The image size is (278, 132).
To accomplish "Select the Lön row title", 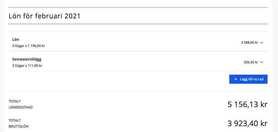I will tap(15, 40).
